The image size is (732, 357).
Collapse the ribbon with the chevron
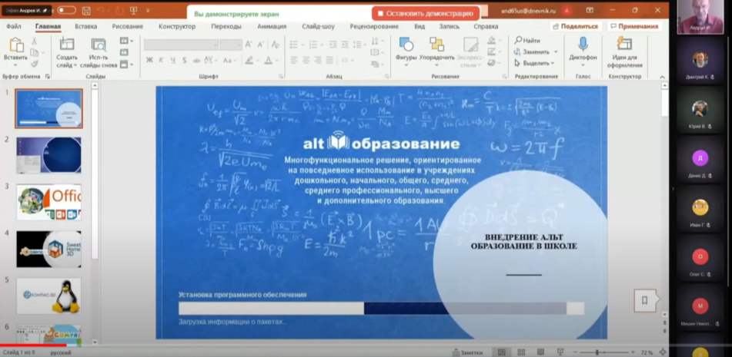coord(663,76)
